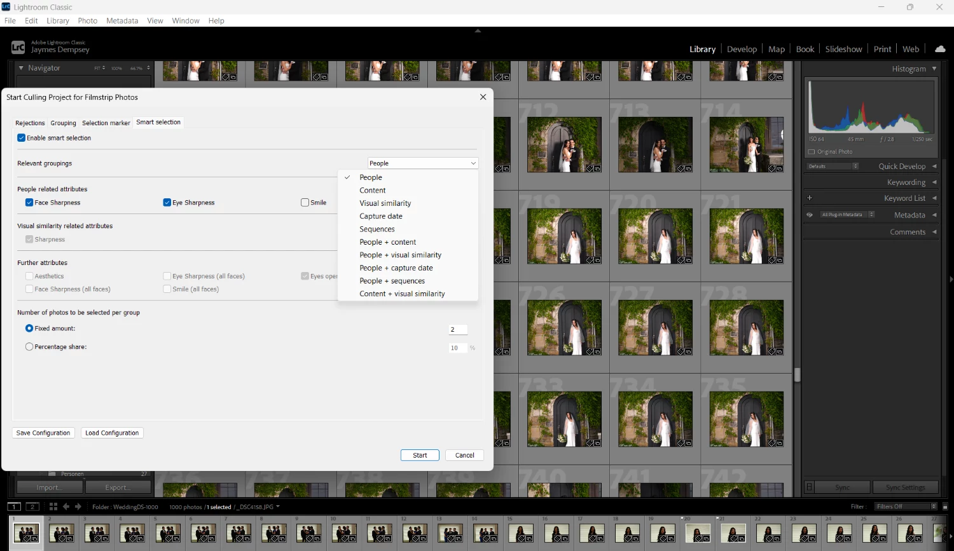The height and width of the screenshot is (551, 954).
Task: Click the go-back navigation arrow in filmstrip bar
Action: click(x=66, y=507)
